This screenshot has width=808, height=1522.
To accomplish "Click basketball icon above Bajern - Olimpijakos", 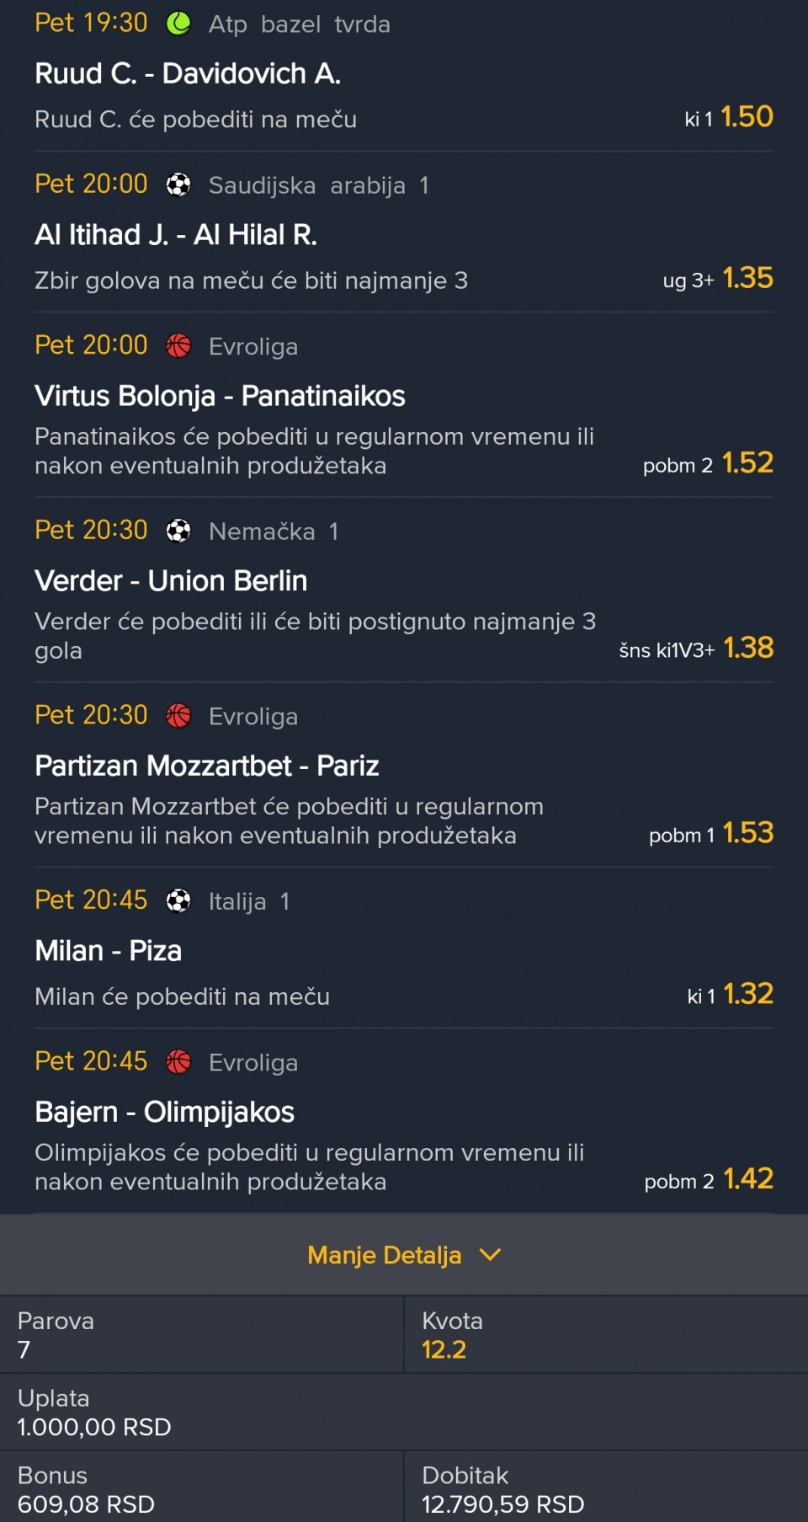I will point(178,1062).
